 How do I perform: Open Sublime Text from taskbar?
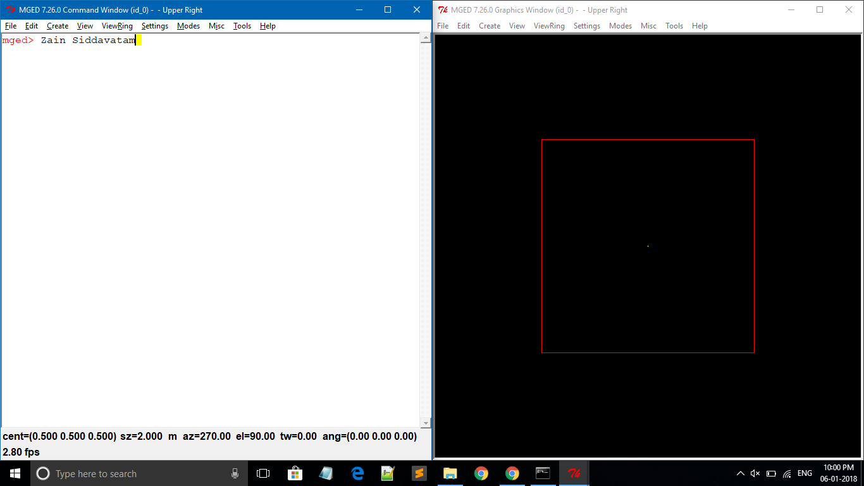[419, 473]
